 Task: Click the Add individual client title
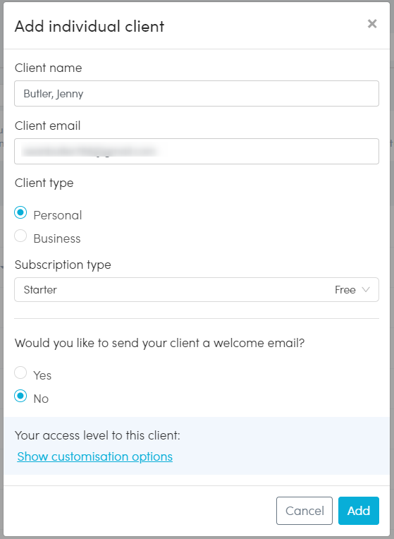tap(90, 27)
